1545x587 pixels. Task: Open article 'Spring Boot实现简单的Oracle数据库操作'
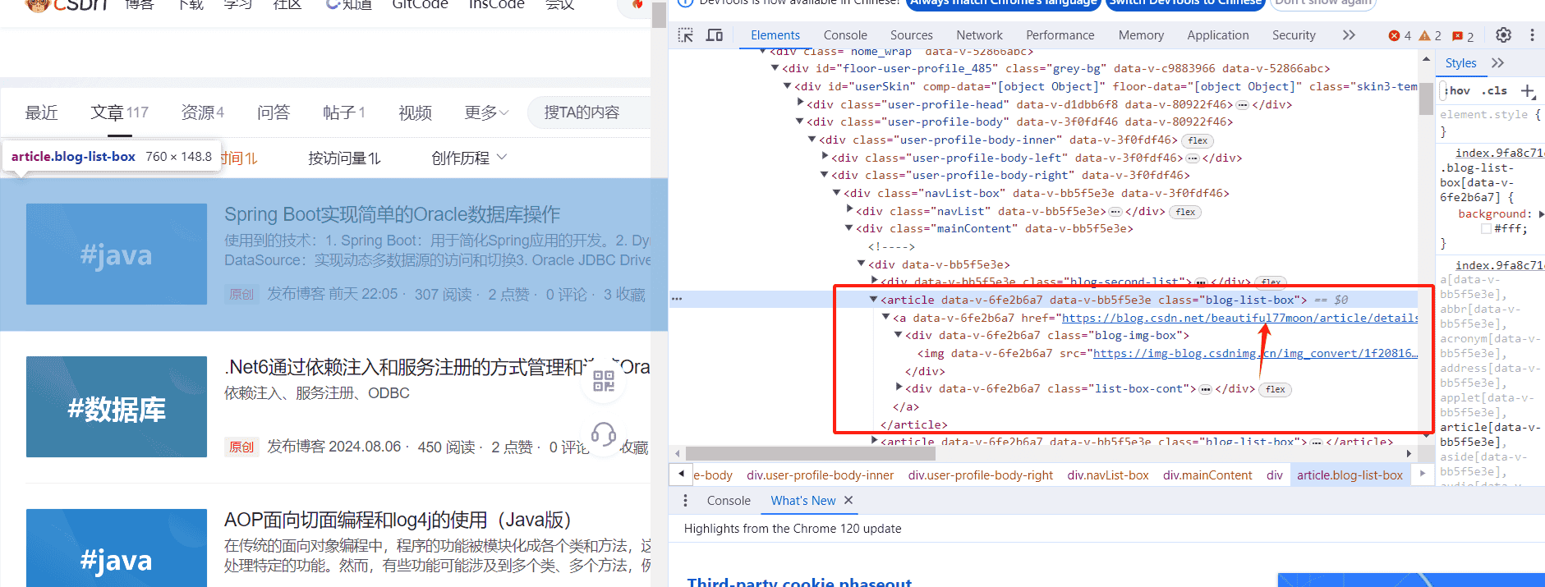point(393,214)
